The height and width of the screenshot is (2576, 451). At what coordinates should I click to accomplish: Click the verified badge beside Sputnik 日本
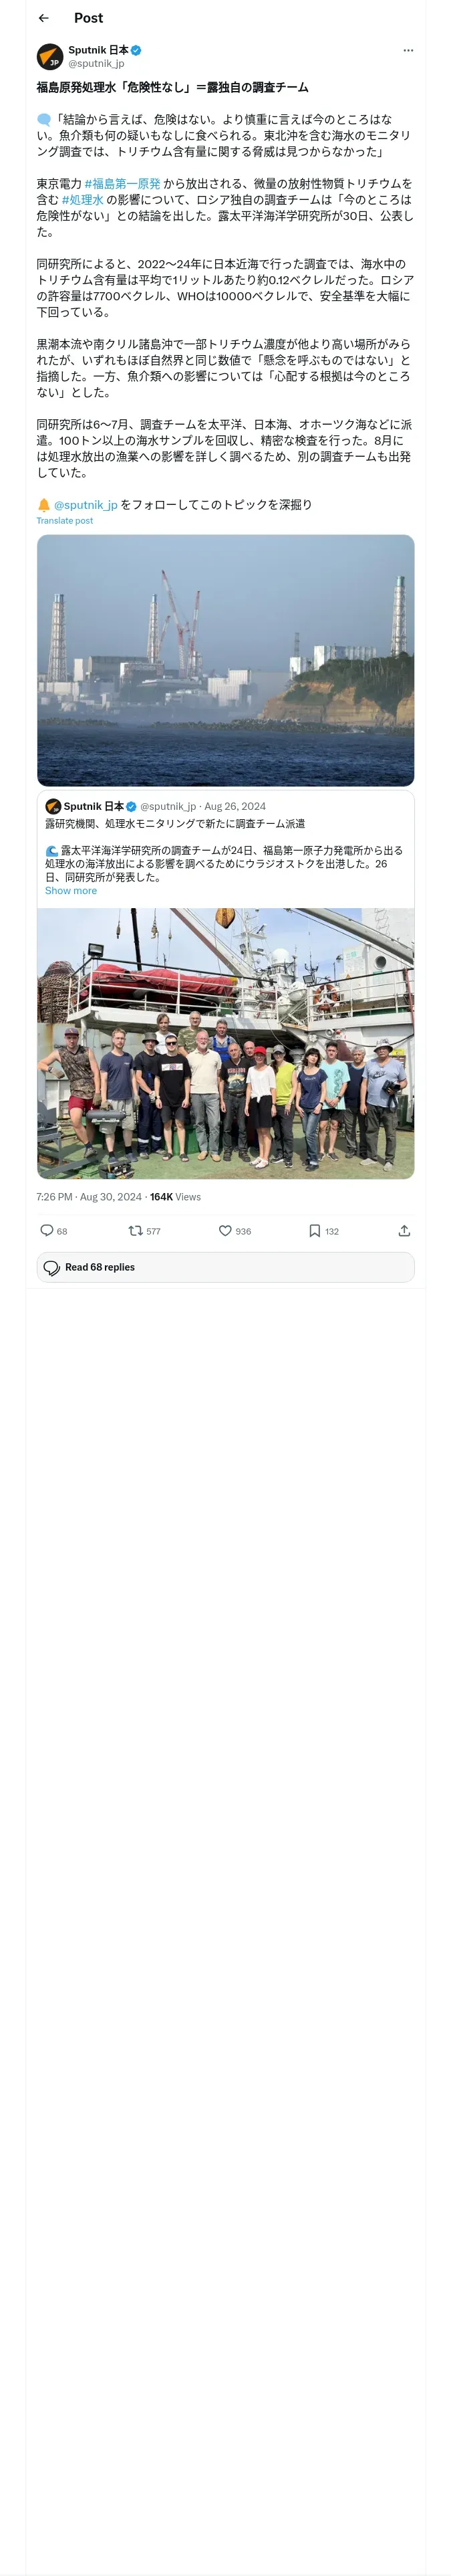pos(136,50)
